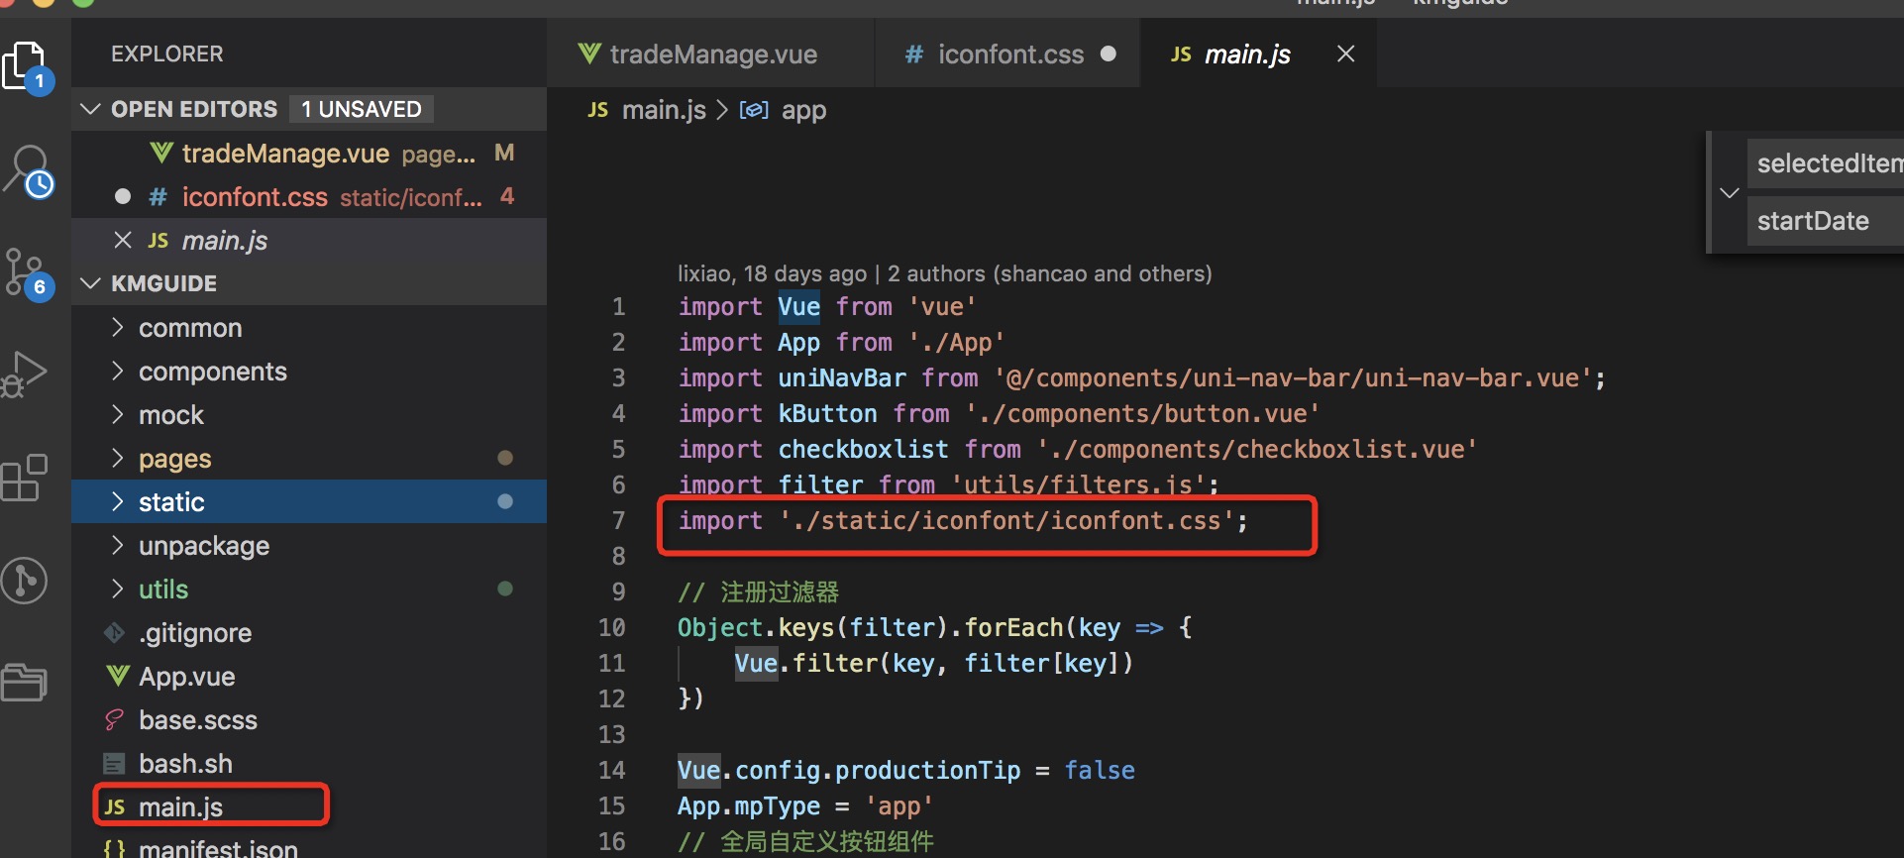1904x858 pixels.
Task: Click line number 7 in gutter
Action: pos(618,520)
